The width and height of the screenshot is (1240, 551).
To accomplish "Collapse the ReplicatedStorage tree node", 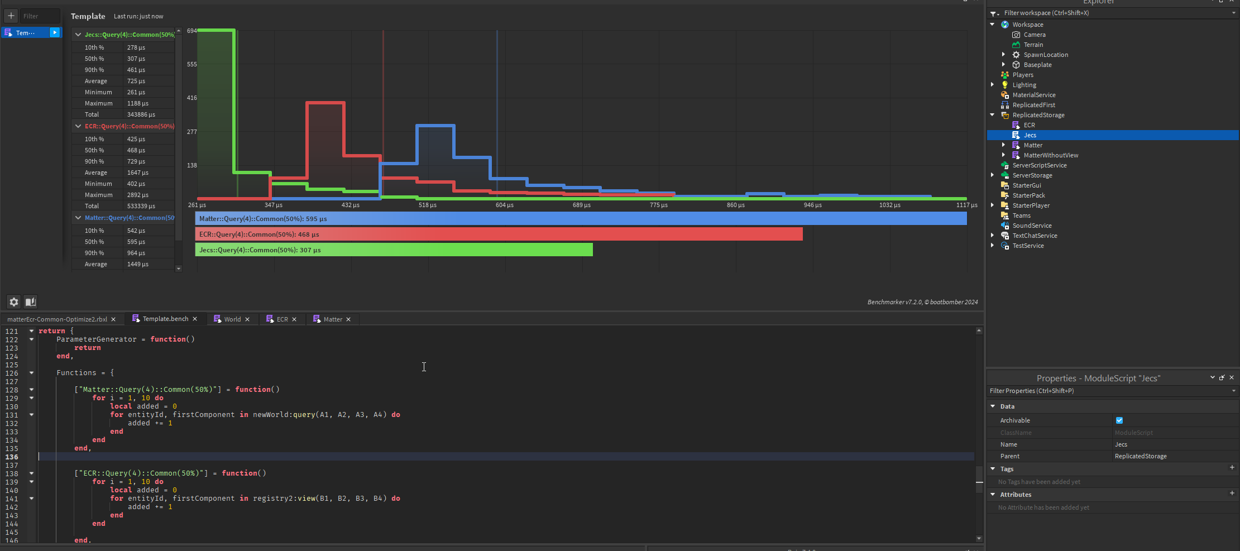I will (x=992, y=115).
